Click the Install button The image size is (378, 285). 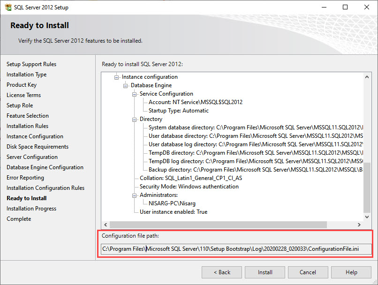(x=265, y=272)
